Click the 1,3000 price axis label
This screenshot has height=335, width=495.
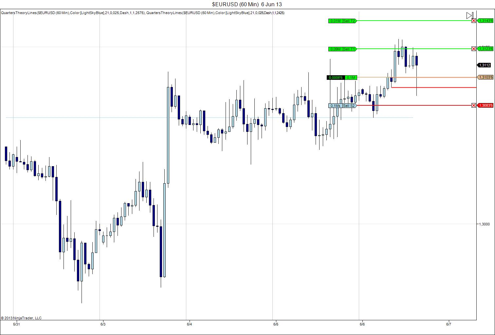[x=485, y=224]
